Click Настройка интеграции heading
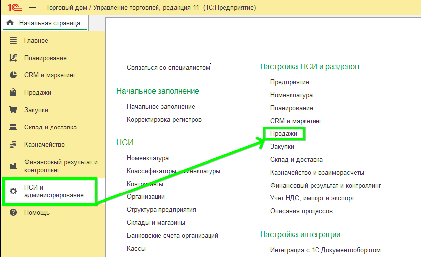 [x=300, y=234]
